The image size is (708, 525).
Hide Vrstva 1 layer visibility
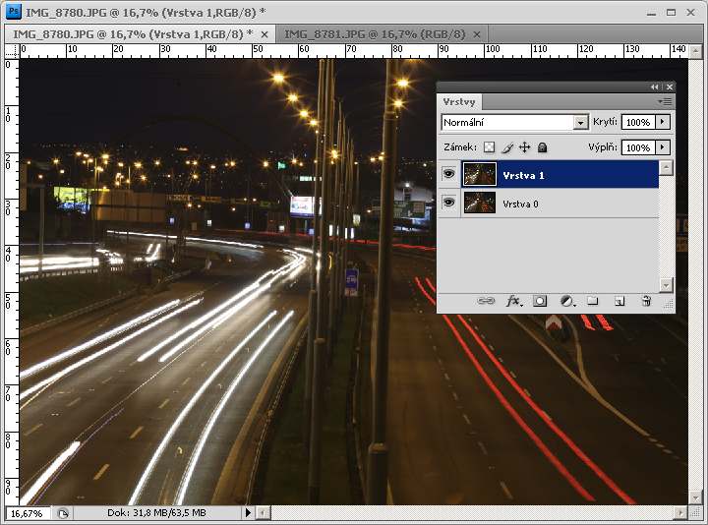(449, 175)
